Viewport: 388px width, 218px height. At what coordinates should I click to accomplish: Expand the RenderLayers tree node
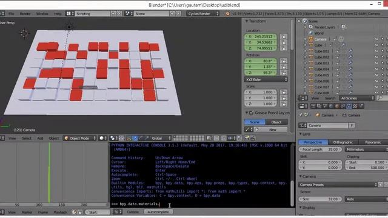pos(305,27)
